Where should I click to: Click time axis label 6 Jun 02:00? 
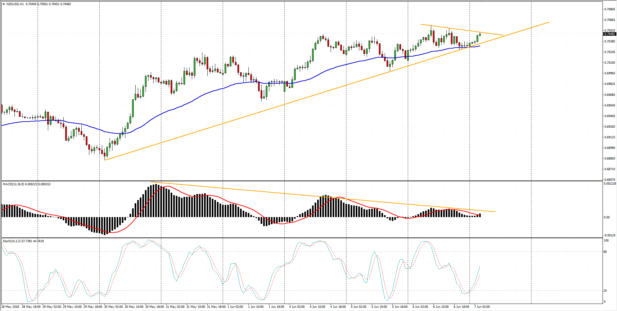coord(420,306)
